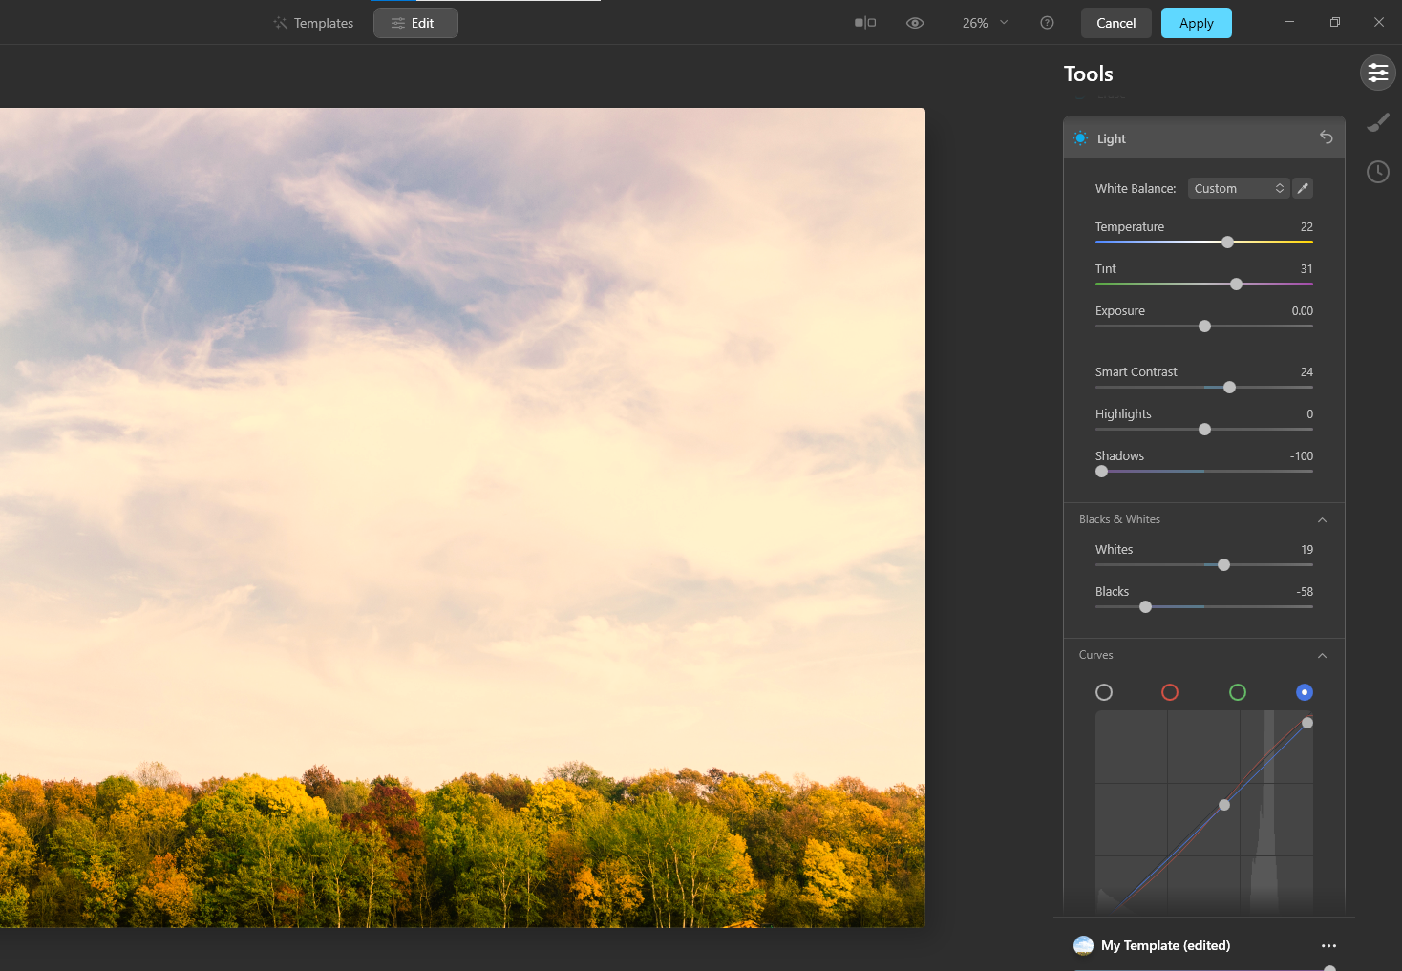Select the Blue curve channel
The height and width of the screenshot is (971, 1402).
point(1305,692)
